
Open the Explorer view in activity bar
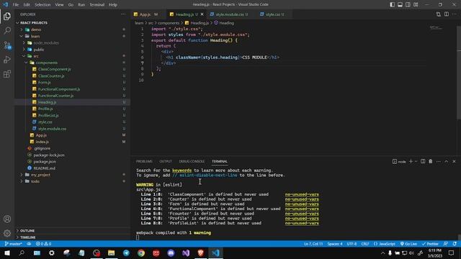tap(7, 17)
